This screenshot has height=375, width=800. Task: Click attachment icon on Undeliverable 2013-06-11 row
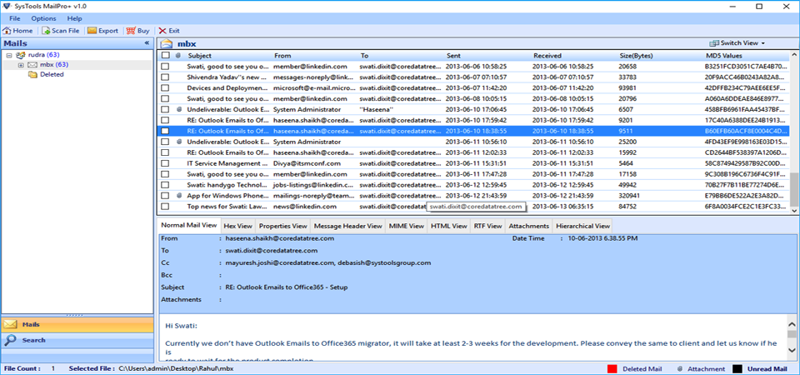point(179,142)
